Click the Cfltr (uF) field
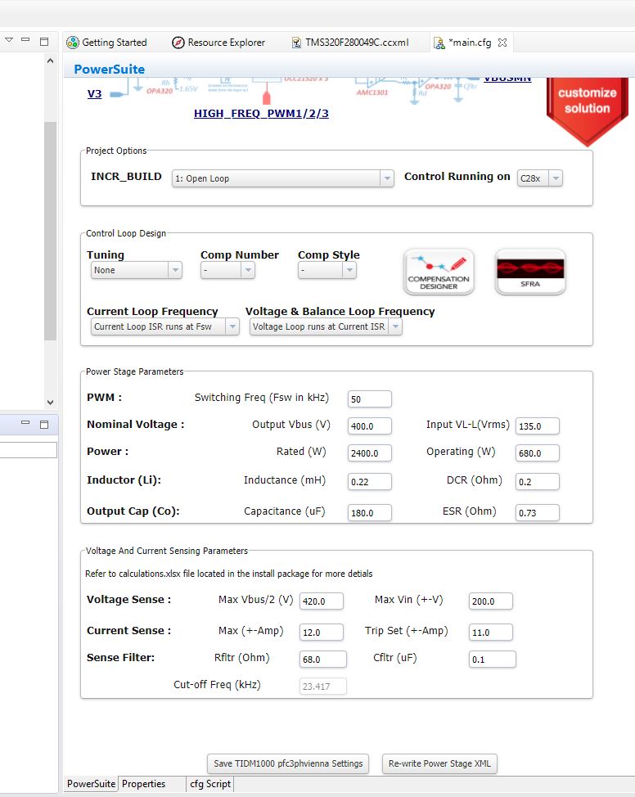This screenshot has width=635, height=797. pyautogui.click(x=492, y=660)
